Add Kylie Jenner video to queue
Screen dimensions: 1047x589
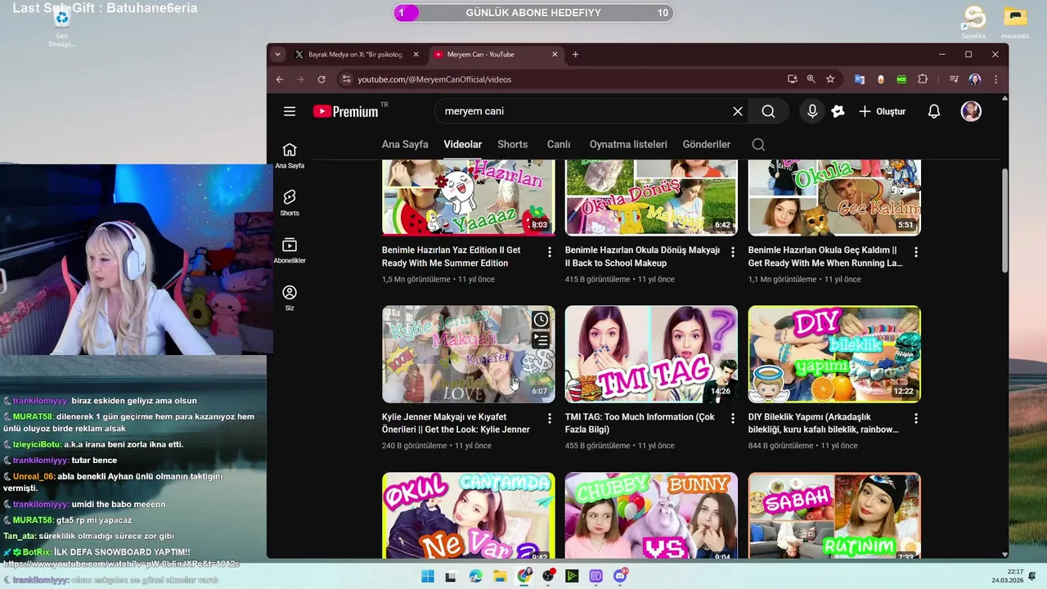[x=541, y=339]
